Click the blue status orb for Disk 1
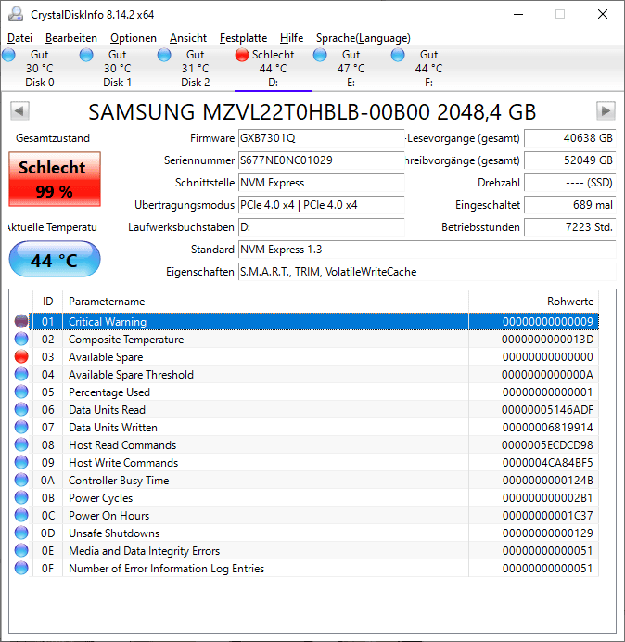Viewport: 625px width, 642px height. tap(86, 55)
